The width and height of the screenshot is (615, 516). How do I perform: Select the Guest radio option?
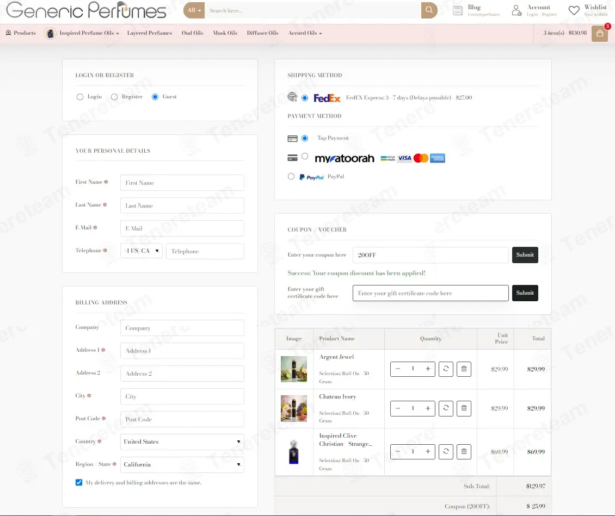(x=155, y=97)
